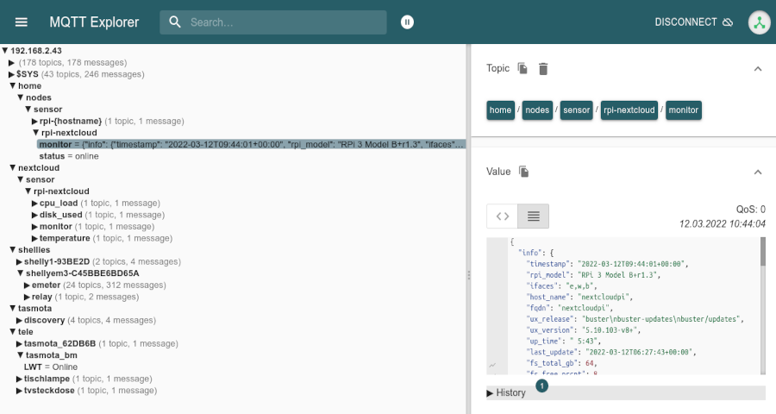This screenshot has width=776, height=414.
Task: Select the 'status = online' row
Action: point(69,156)
